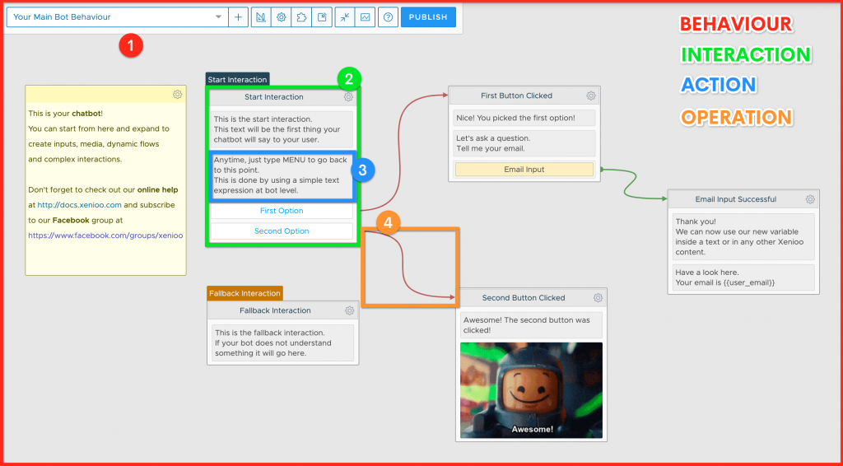
Task: Click the collapse arrows icon
Action: pyautogui.click(x=345, y=17)
